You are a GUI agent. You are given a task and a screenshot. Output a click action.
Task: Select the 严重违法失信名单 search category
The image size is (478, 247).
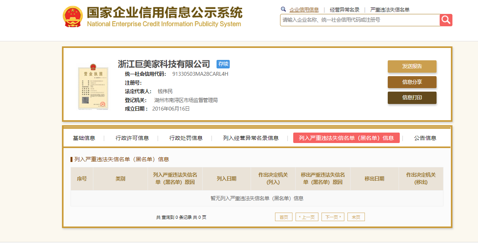tap(390, 10)
